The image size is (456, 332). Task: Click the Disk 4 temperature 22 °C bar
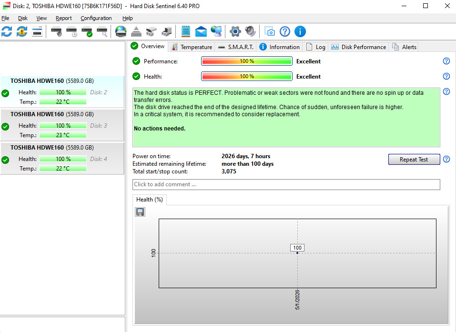click(x=63, y=168)
